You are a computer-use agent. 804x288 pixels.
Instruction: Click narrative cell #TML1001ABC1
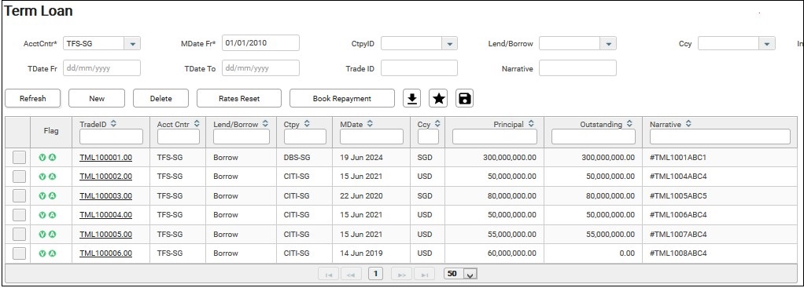(x=678, y=158)
